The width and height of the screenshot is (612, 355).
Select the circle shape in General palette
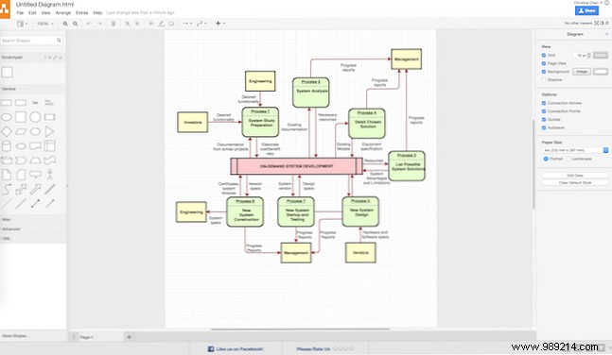(35, 117)
